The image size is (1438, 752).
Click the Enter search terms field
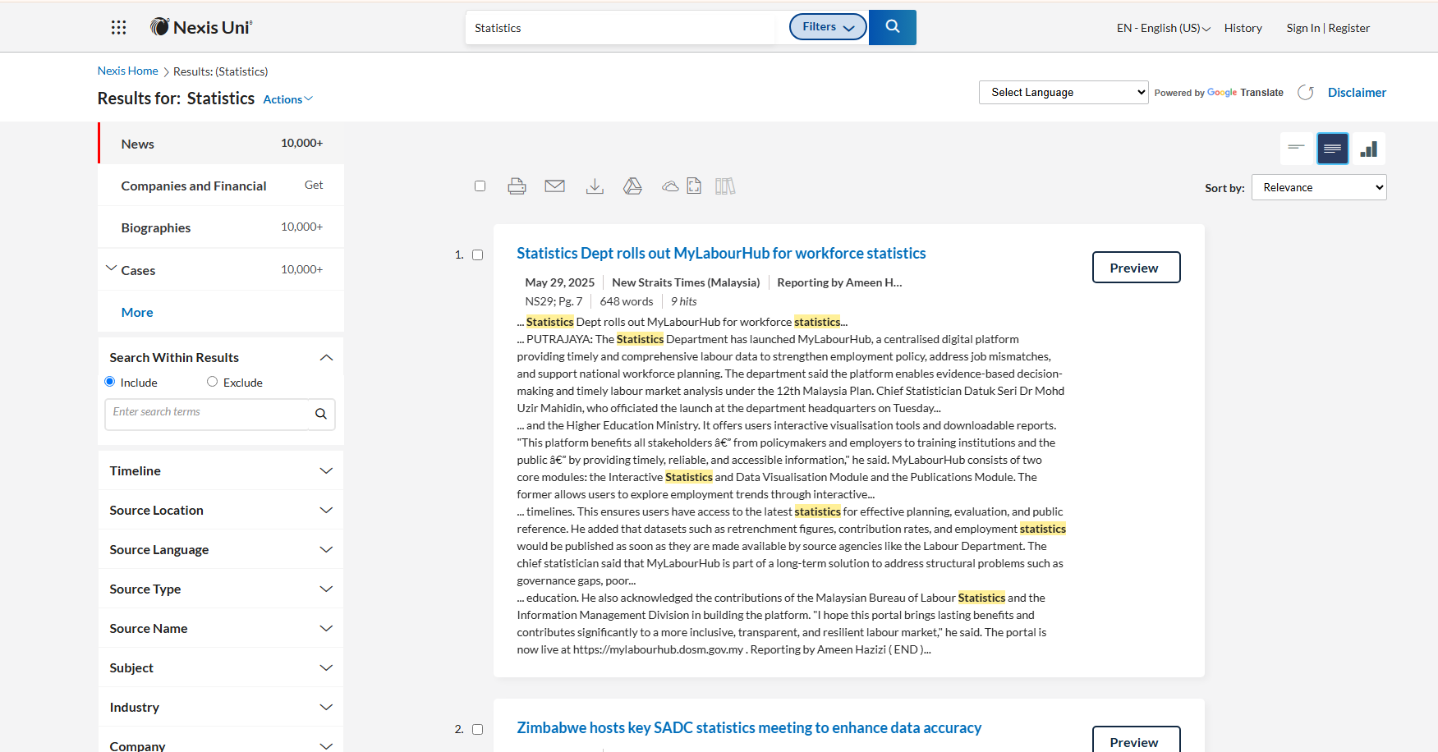pyautogui.click(x=207, y=413)
